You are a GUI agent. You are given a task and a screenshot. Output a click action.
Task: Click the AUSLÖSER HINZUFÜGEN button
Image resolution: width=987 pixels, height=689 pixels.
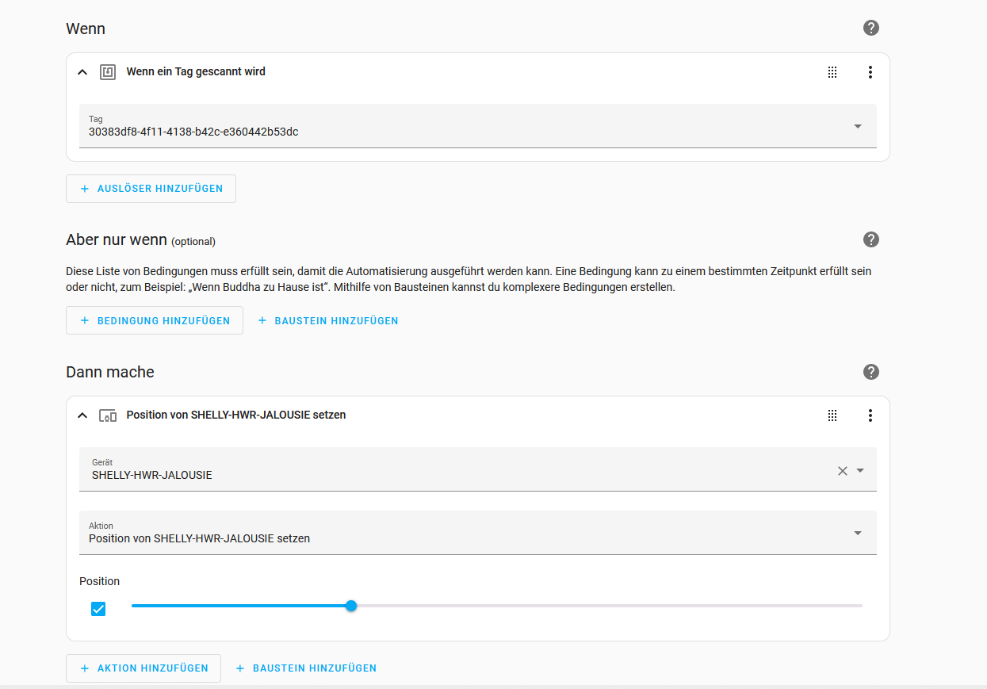[151, 189]
